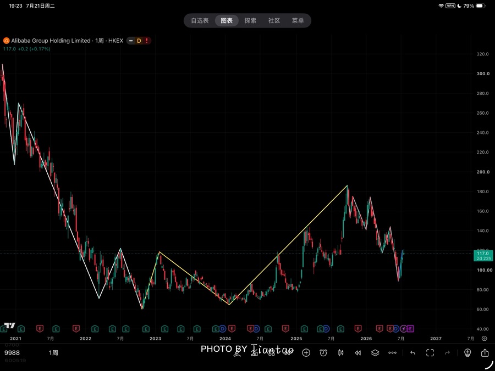This screenshot has height=371, width=495.
Task: Tap the 2024 time axis label
Action: [225, 339]
